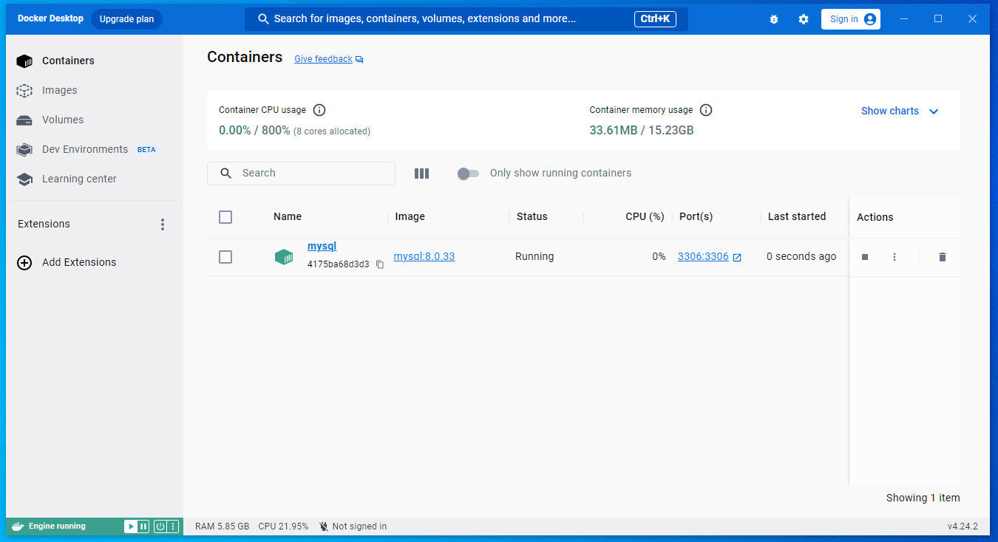The width and height of the screenshot is (998, 542).
Task: Open troubleshoot bug icon in title bar
Action: point(774,19)
